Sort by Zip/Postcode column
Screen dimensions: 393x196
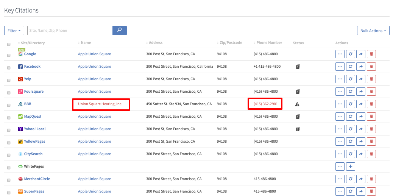tap(229, 43)
